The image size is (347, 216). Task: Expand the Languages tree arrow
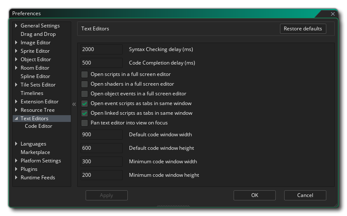[16, 144]
